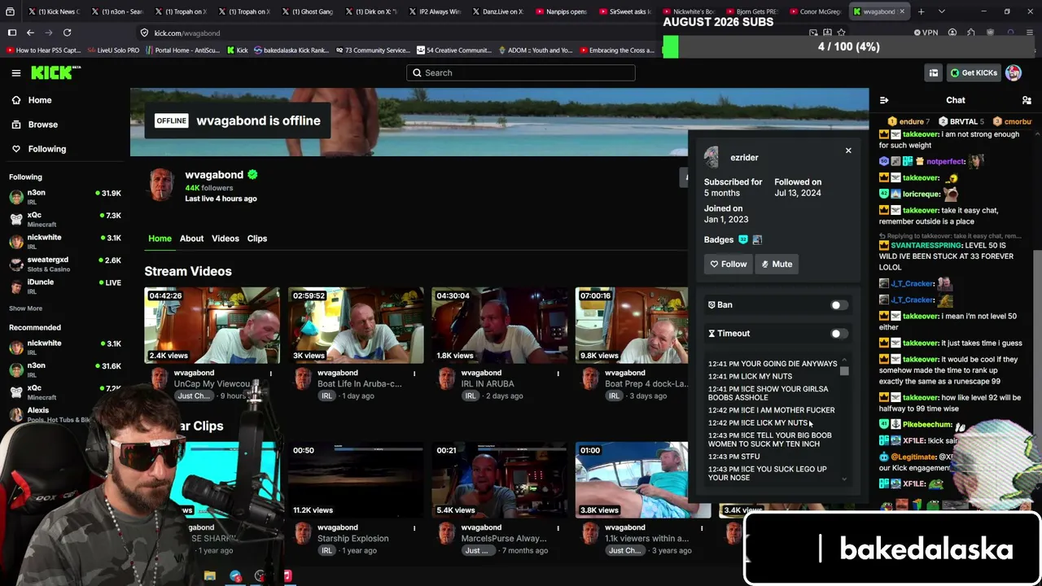This screenshot has height=586, width=1042.
Task: Open the bakedalaska Kick Rank bookmark
Action: pyautogui.click(x=291, y=50)
